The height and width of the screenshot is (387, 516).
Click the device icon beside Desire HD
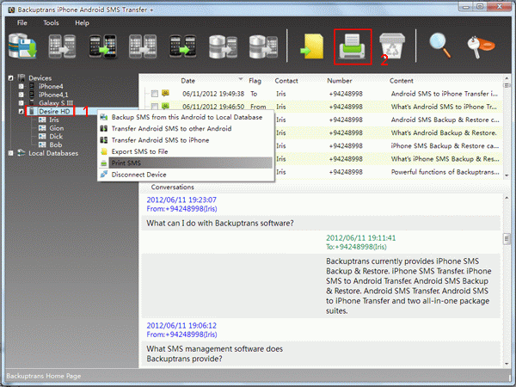pyautogui.click(x=32, y=111)
